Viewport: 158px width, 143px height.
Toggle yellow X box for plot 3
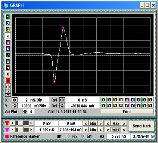tap(115, 100)
